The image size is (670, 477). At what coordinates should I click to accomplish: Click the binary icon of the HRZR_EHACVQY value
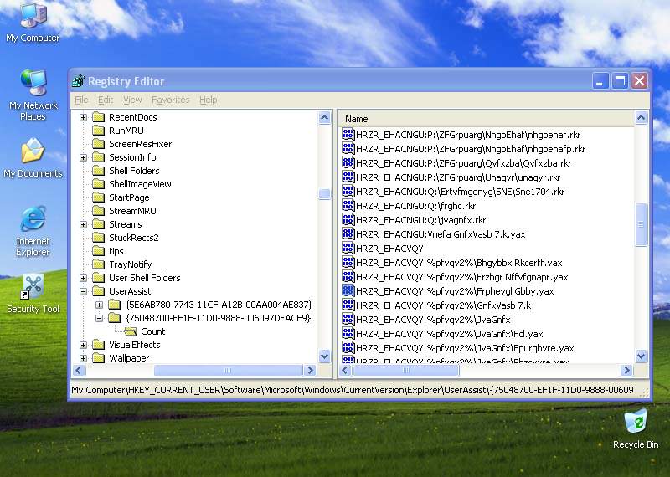[x=348, y=248]
